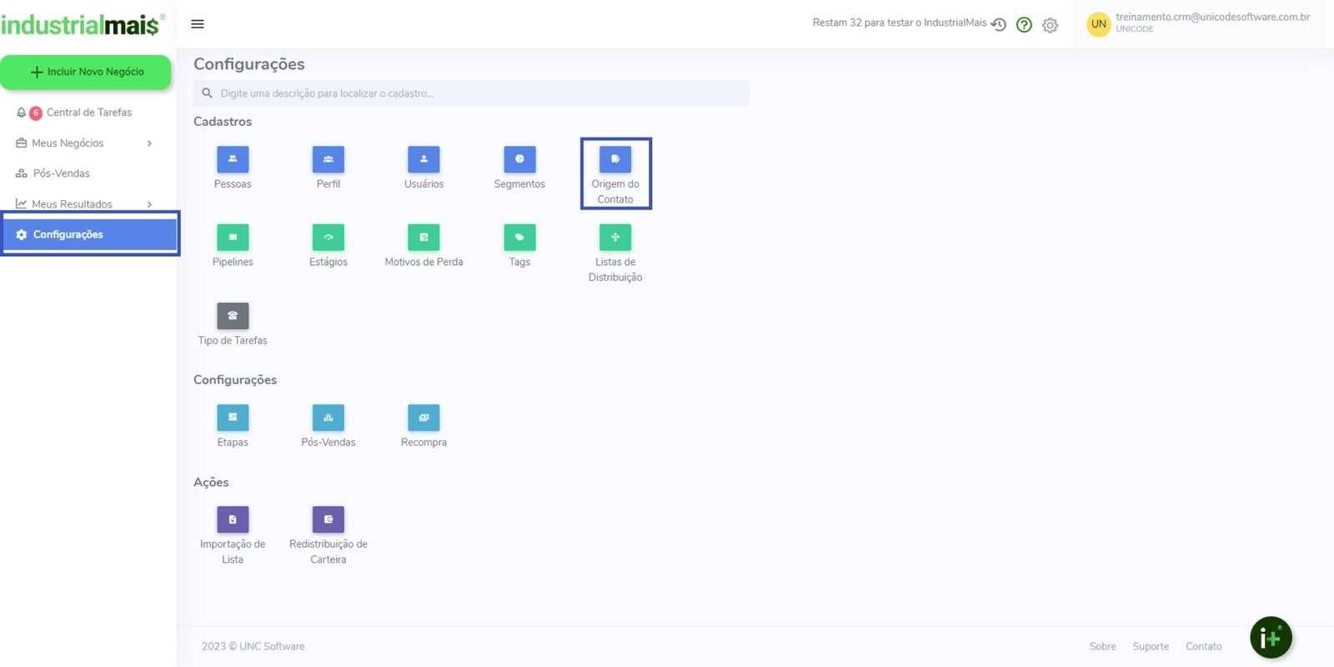Toggle the hamburger sidebar menu
1334x667 pixels.
pos(198,24)
